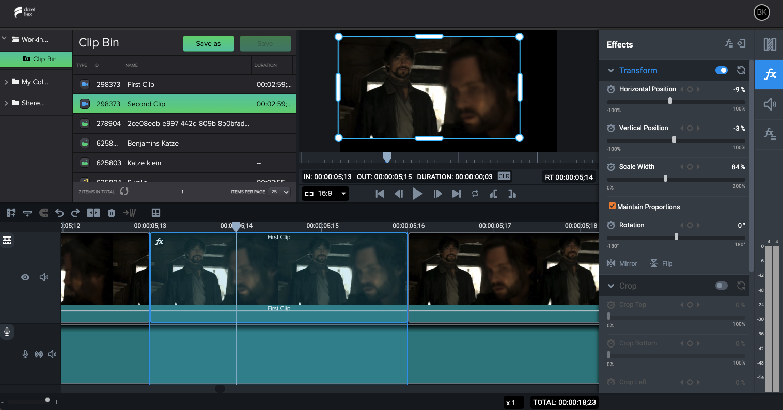
Task: Go to end of sequence
Action: (457, 194)
